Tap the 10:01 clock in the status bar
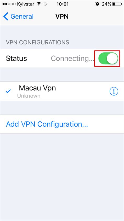Viewport: 124px width, 221px height. 63,4
